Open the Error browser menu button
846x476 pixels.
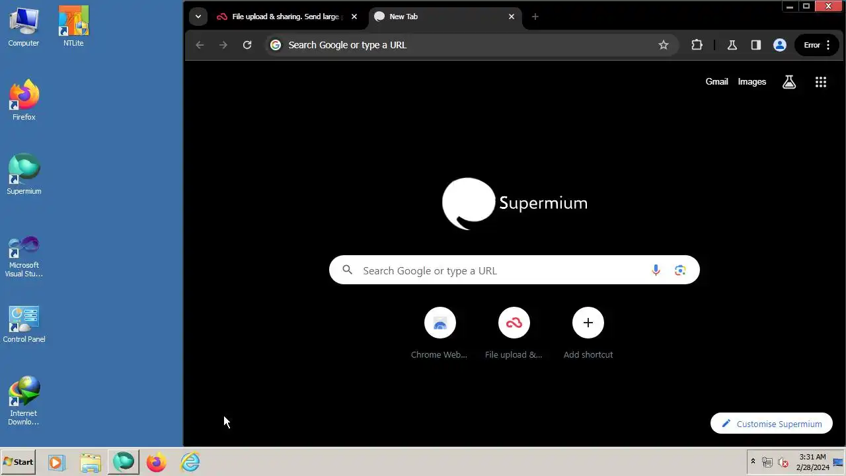coord(817,45)
